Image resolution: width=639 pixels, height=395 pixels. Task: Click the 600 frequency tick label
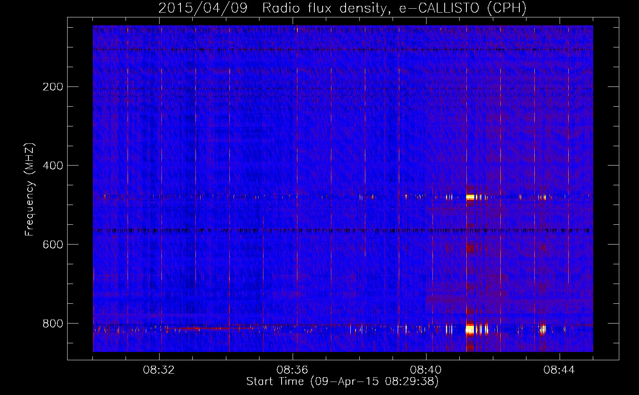[x=53, y=245]
